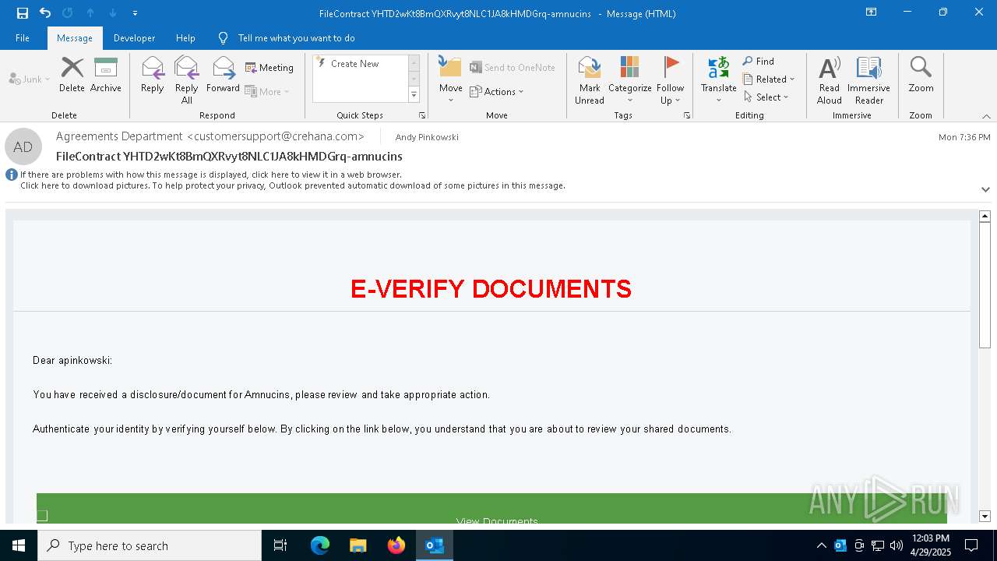Click Find in the Editing group
The image size is (997, 561).
(759, 61)
